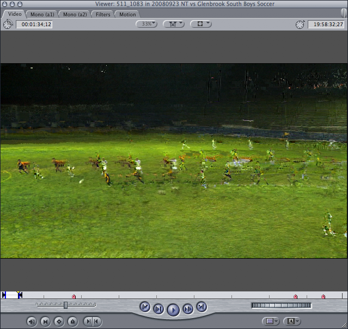Switch to the Motion tab
348x329 pixels.
[x=127, y=14]
